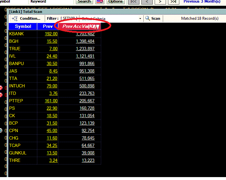This screenshot has height=180, width=226.
Task: Select the CK symbol
Action: 12,116
